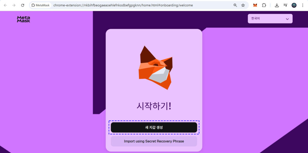The width and height of the screenshot is (308, 153).
Task: Show Chrome downloads
Action: coord(277,5)
